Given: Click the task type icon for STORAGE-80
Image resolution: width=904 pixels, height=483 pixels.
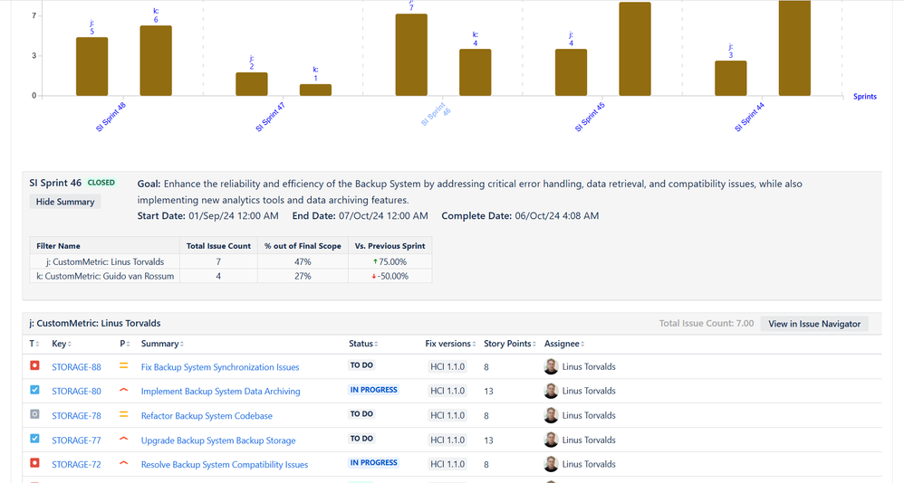Looking at the screenshot, I should [x=34, y=390].
